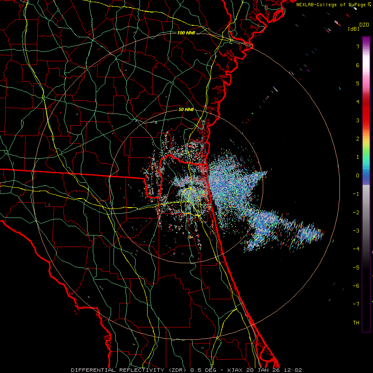Click the DZD legend title
Image resolution: width=373 pixels, height=373 pixels.
tap(364, 25)
